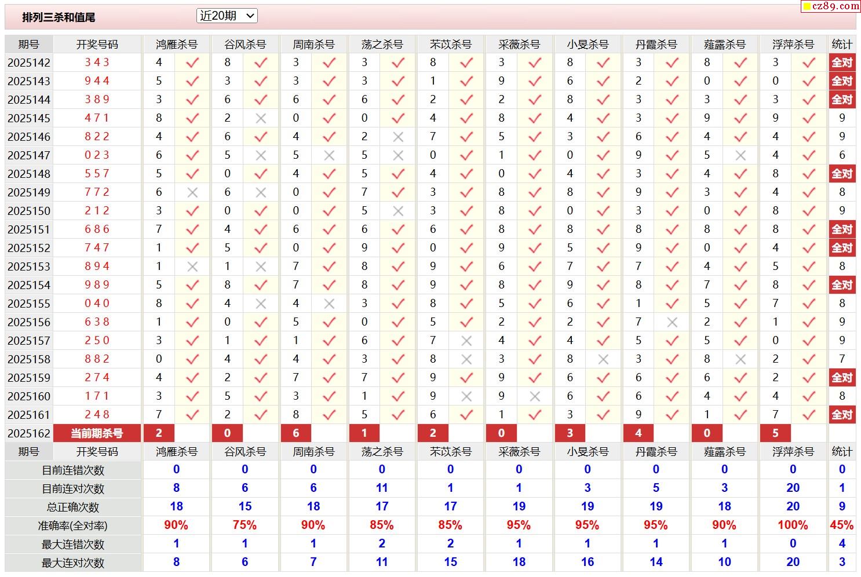Click the 小旻杀号 header in the top row

tap(588, 45)
